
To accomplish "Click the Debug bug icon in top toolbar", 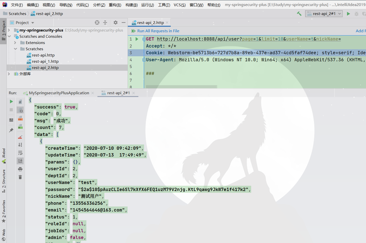I will [357, 14].
